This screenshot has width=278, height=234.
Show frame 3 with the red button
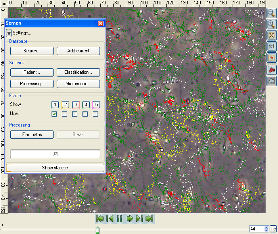[75, 105]
